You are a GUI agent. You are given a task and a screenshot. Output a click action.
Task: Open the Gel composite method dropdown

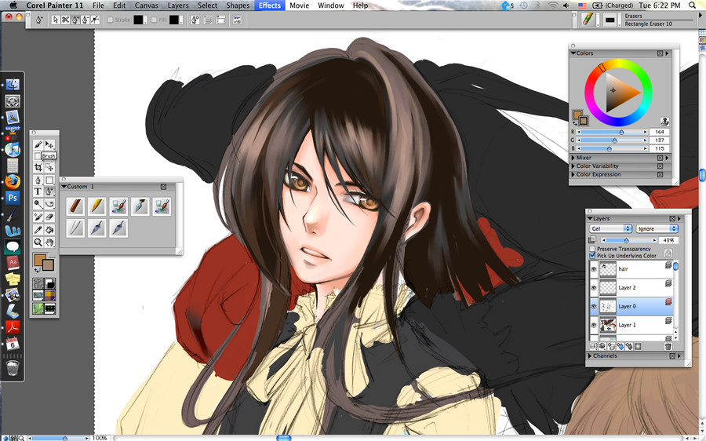611,229
